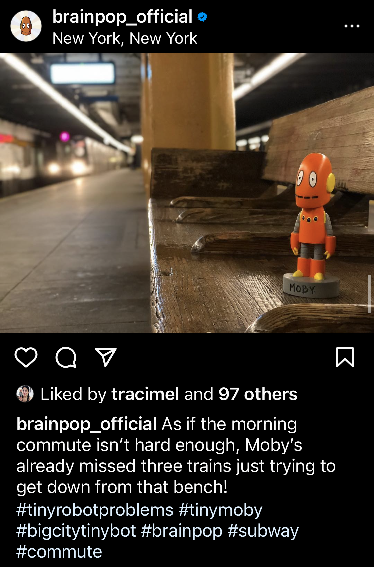
Task: Open comments with the speech bubble icon
Action: pos(66,357)
